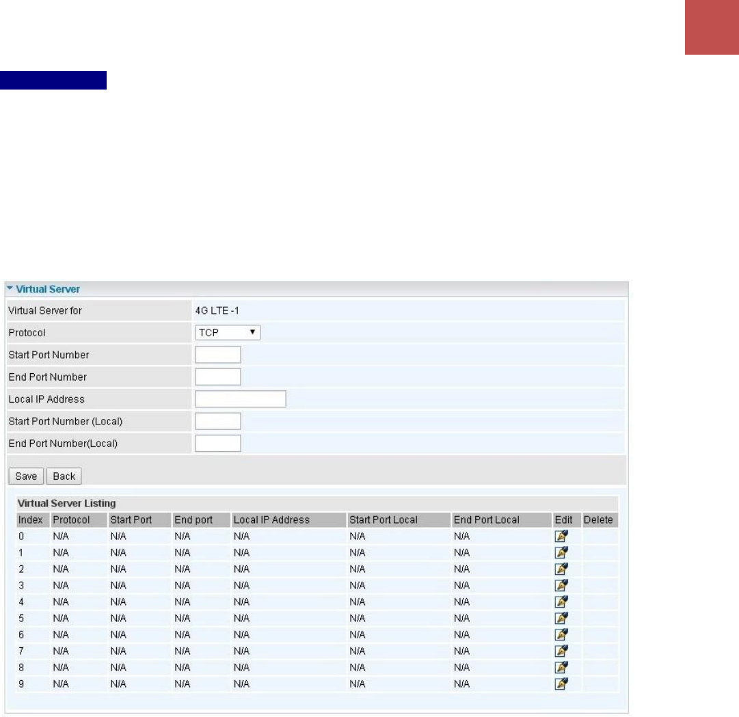Image resolution: width=739 pixels, height=717 pixels.
Task: Focus the Start Port Number field
Action: (218, 355)
